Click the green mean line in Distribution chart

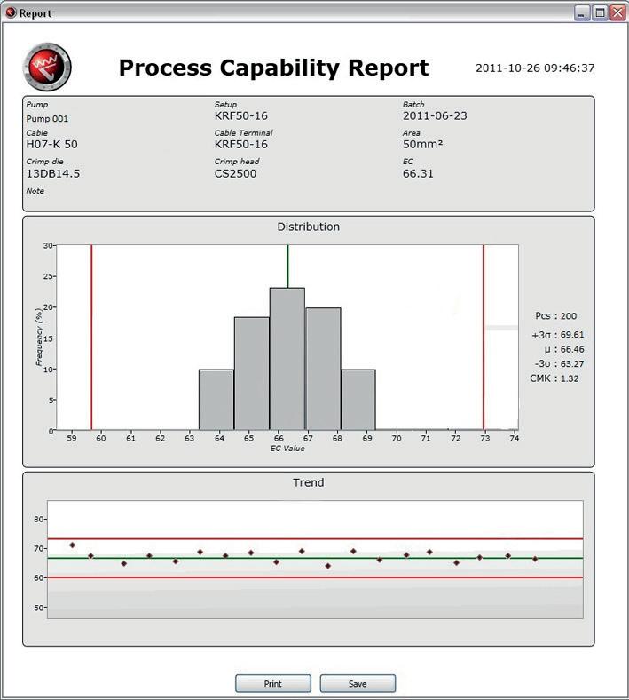tap(287, 266)
